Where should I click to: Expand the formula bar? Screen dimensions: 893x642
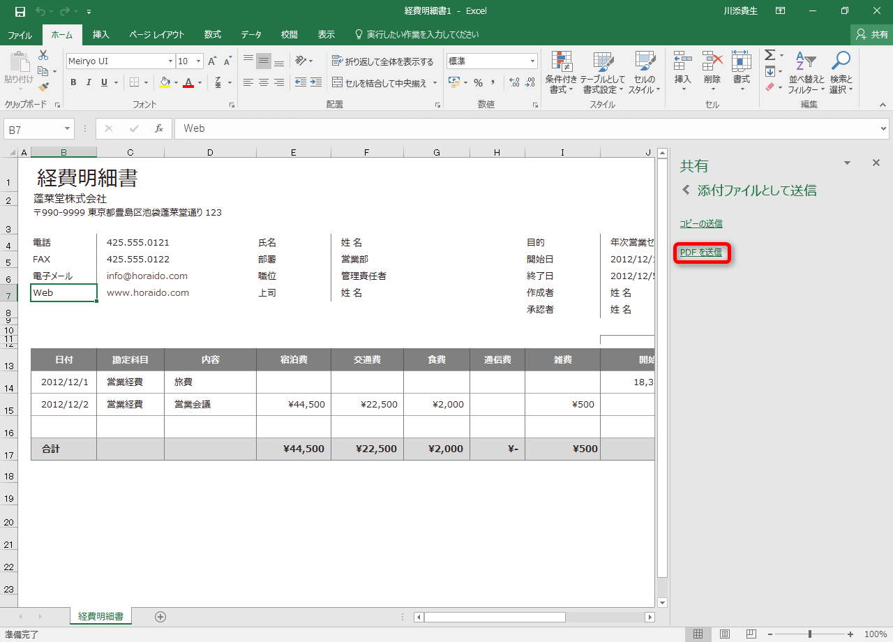[884, 129]
